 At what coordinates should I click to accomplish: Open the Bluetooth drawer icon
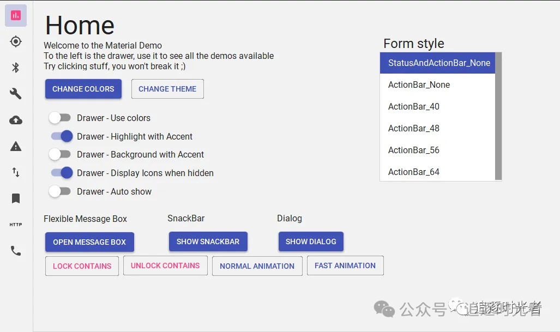point(16,68)
